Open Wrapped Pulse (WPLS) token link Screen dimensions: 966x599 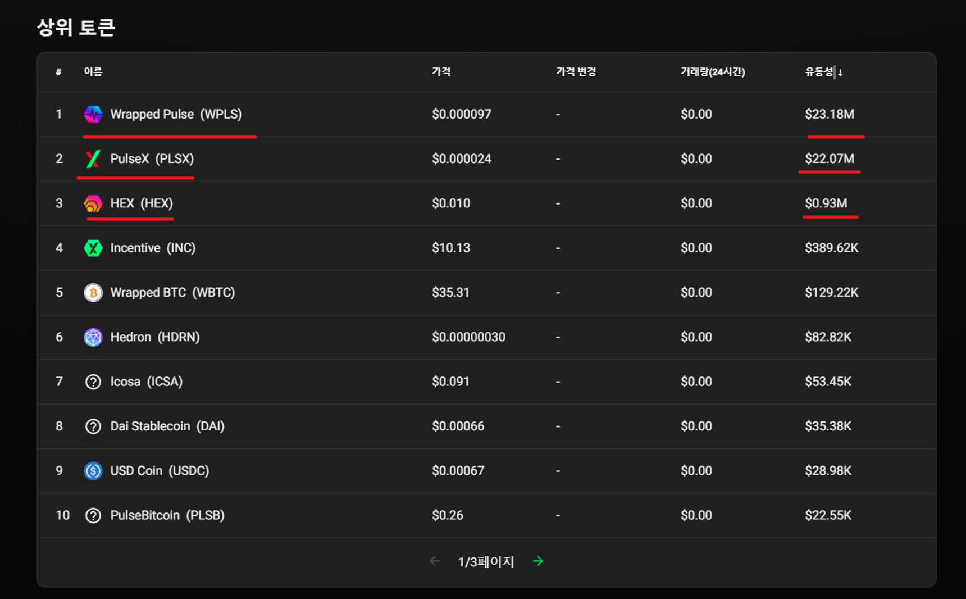pyautogui.click(x=176, y=114)
